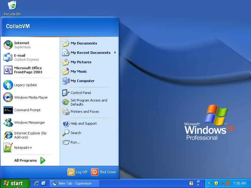The height and width of the screenshot is (188, 251).
Task: Switch to New Tab - Supermium taskbar button
Action: pyautogui.click(x=75, y=183)
